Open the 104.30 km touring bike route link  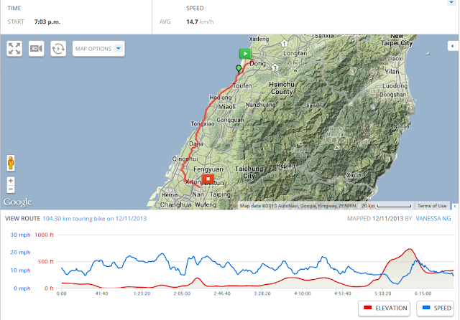(x=94, y=219)
